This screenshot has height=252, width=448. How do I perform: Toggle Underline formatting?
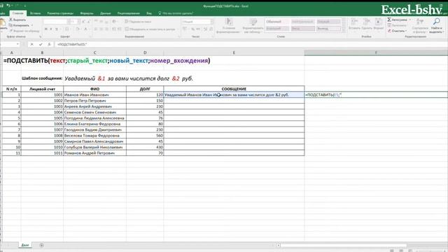pos(57,29)
